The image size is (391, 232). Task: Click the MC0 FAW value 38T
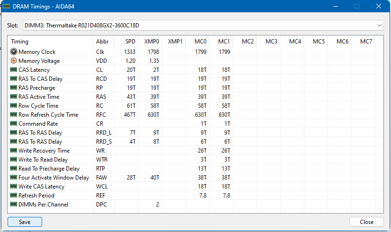[x=202, y=177]
